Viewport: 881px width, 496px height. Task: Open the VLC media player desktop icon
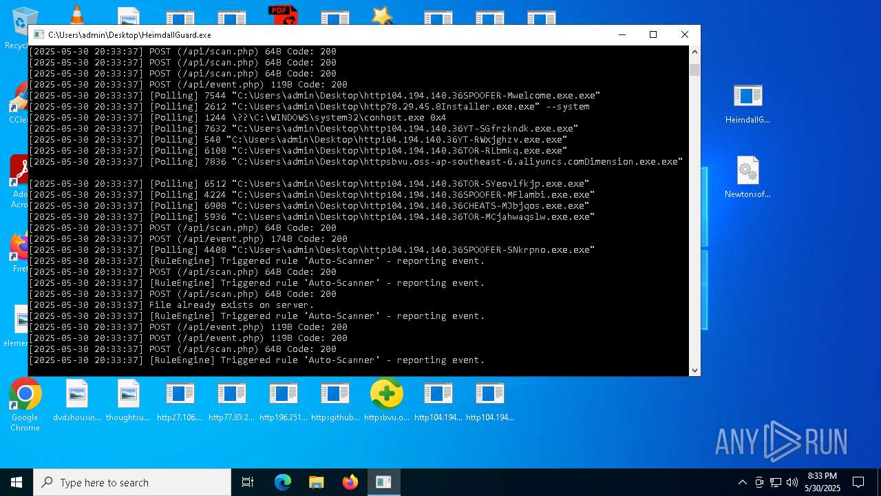(77, 15)
